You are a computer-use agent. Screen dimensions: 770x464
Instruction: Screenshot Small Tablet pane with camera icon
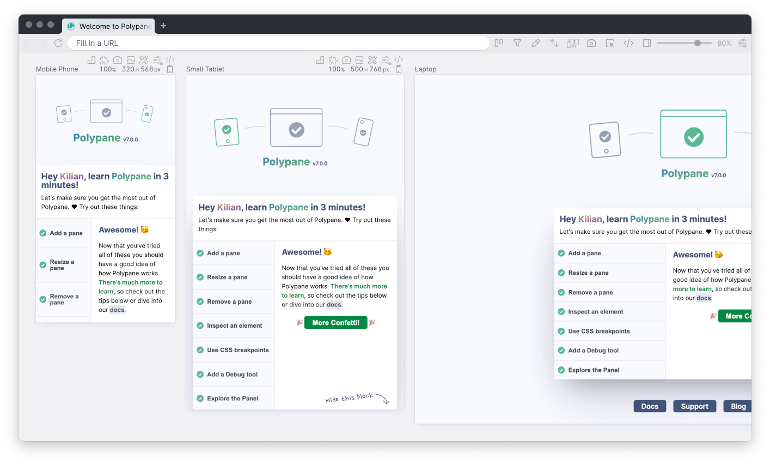(x=346, y=60)
